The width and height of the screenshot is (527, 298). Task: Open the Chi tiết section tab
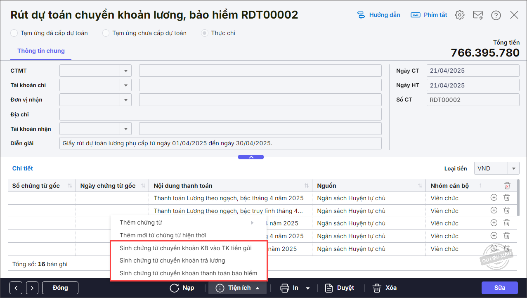click(23, 168)
